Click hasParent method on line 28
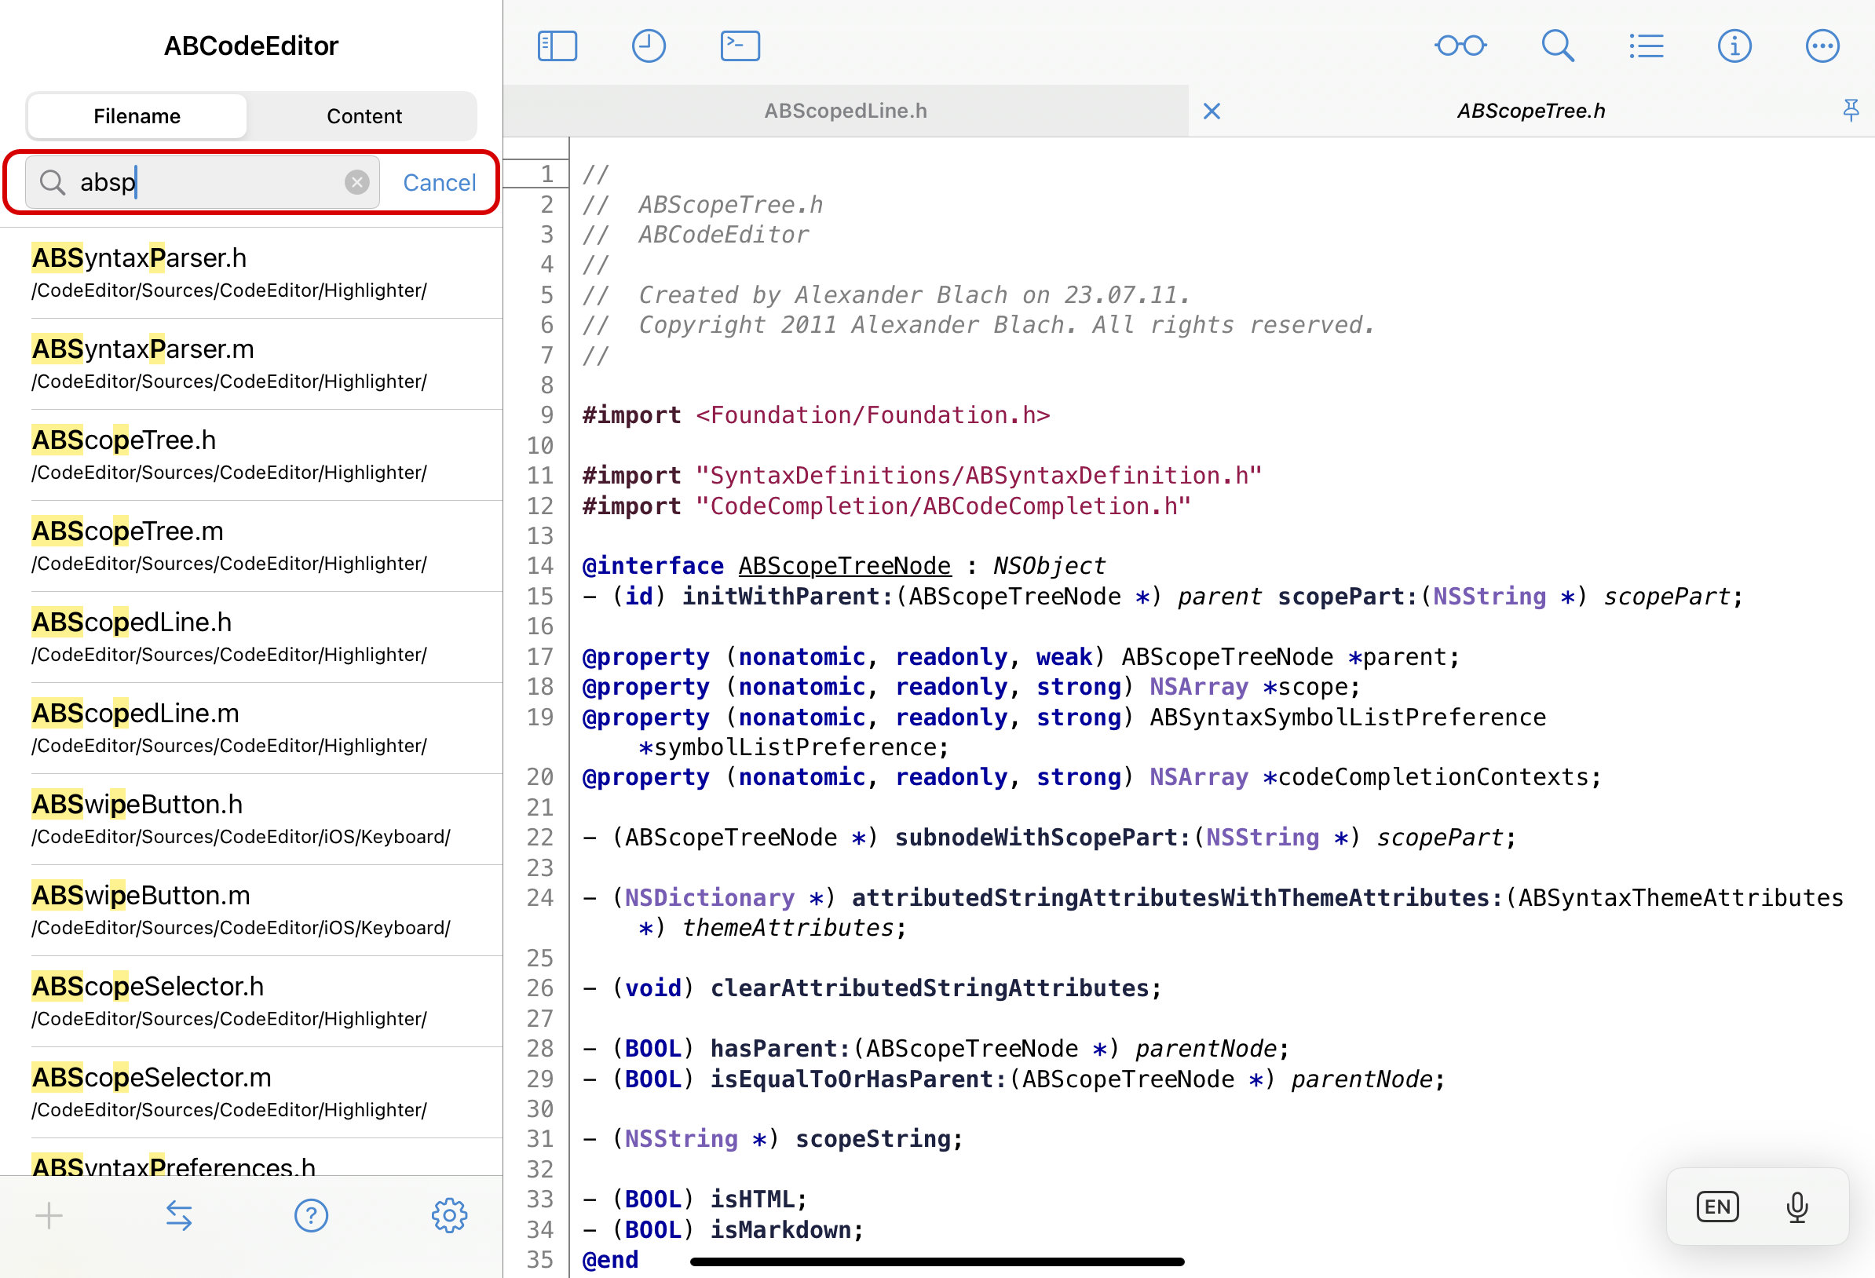Screen dimensions: 1875x1278 [x=780, y=1048]
